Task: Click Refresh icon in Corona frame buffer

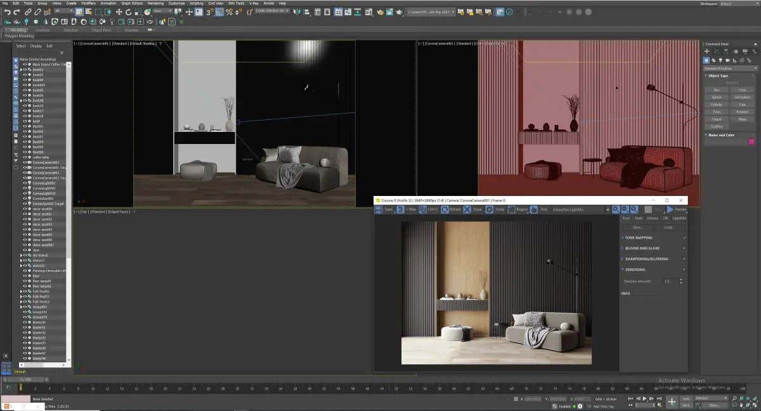Action: 445,209
